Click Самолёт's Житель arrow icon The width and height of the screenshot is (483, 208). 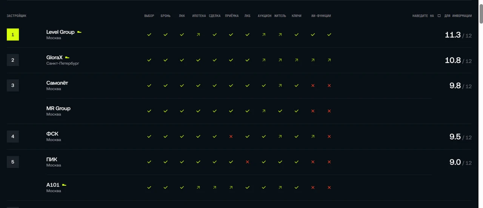coord(280,86)
